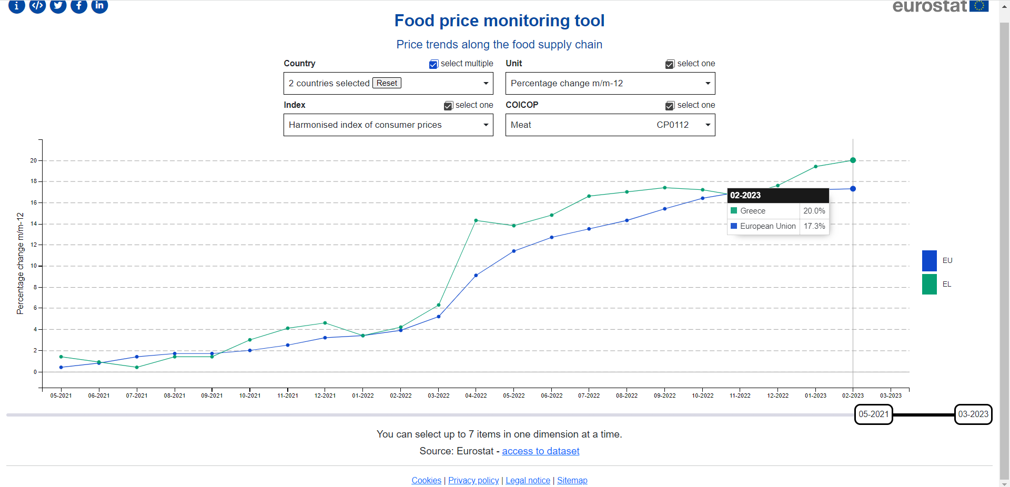
Task: Click the Eurostat logo
Action: pyautogui.click(x=940, y=6)
